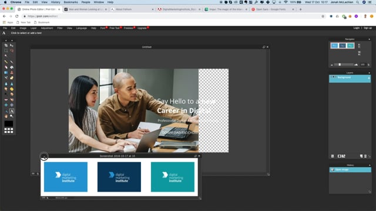This screenshot has height=211, width=376.
Task: Collapse the Layers panel
Action: coord(370,73)
